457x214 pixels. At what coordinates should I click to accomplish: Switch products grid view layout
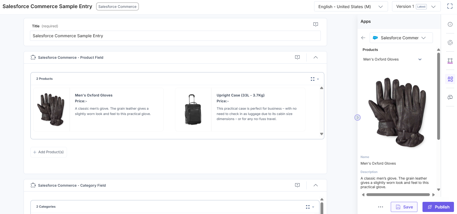coord(315,79)
